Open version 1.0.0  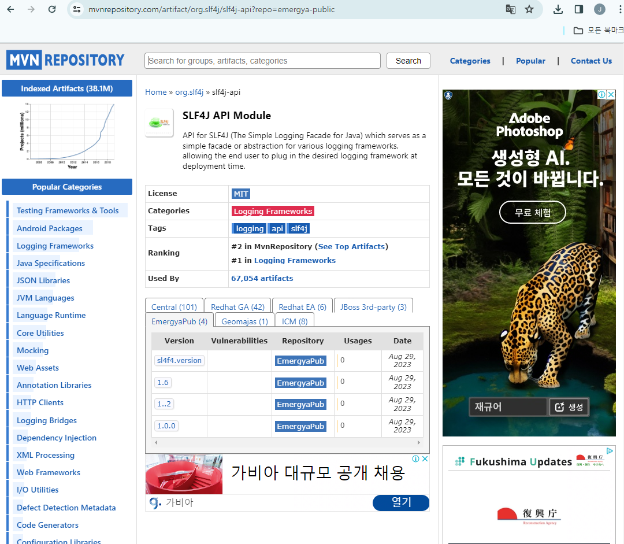(x=166, y=425)
